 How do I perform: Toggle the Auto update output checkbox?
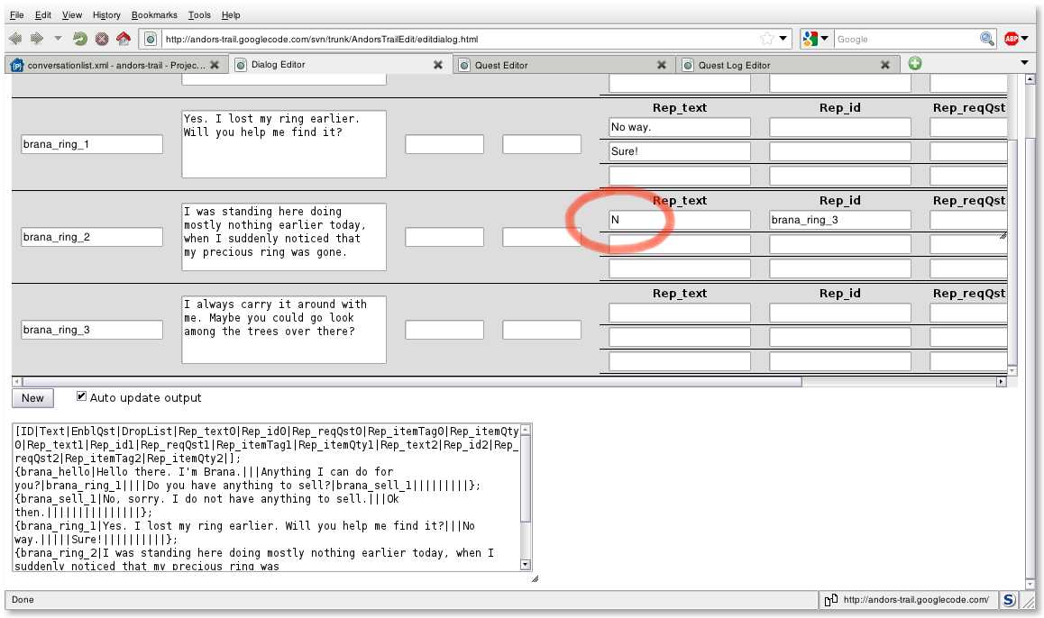click(82, 396)
